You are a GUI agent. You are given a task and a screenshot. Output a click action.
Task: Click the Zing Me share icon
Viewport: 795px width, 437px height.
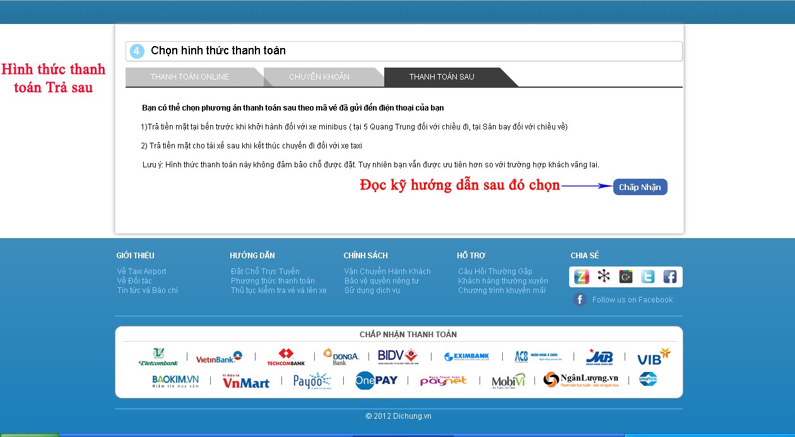pyautogui.click(x=581, y=277)
